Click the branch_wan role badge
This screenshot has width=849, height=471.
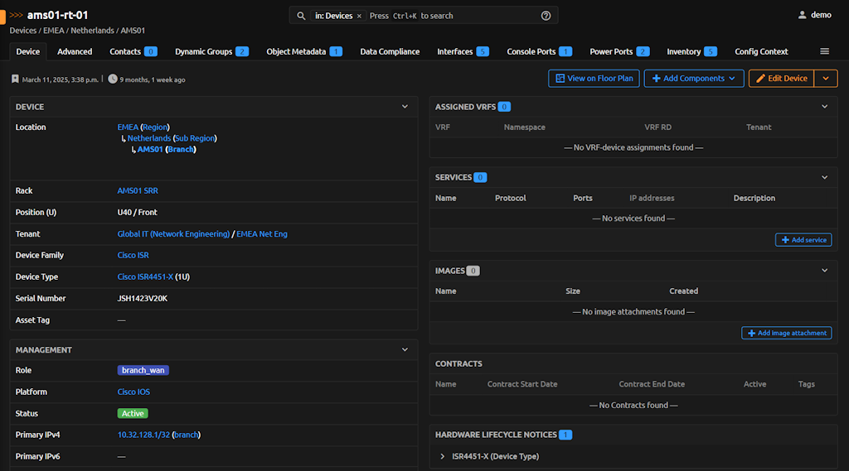tap(143, 371)
